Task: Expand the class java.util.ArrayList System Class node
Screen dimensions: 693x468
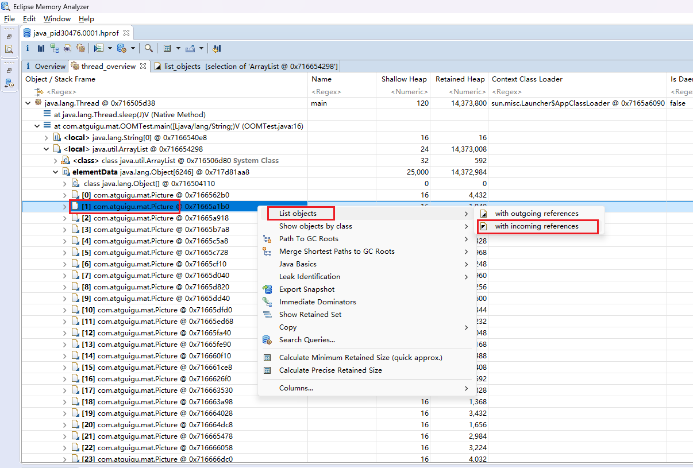Action: (56, 160)
